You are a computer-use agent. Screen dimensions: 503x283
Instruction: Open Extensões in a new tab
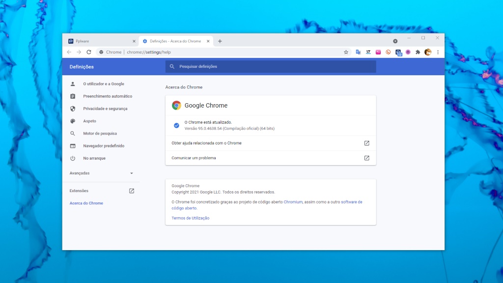pos(101,191)
